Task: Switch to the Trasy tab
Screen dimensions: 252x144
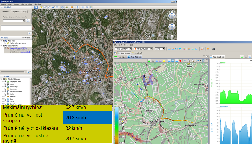Action: [24, 12]
